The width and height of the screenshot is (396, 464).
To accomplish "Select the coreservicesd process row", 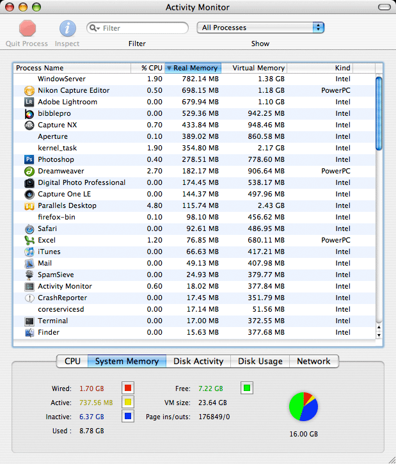I will tap(194, 310).
